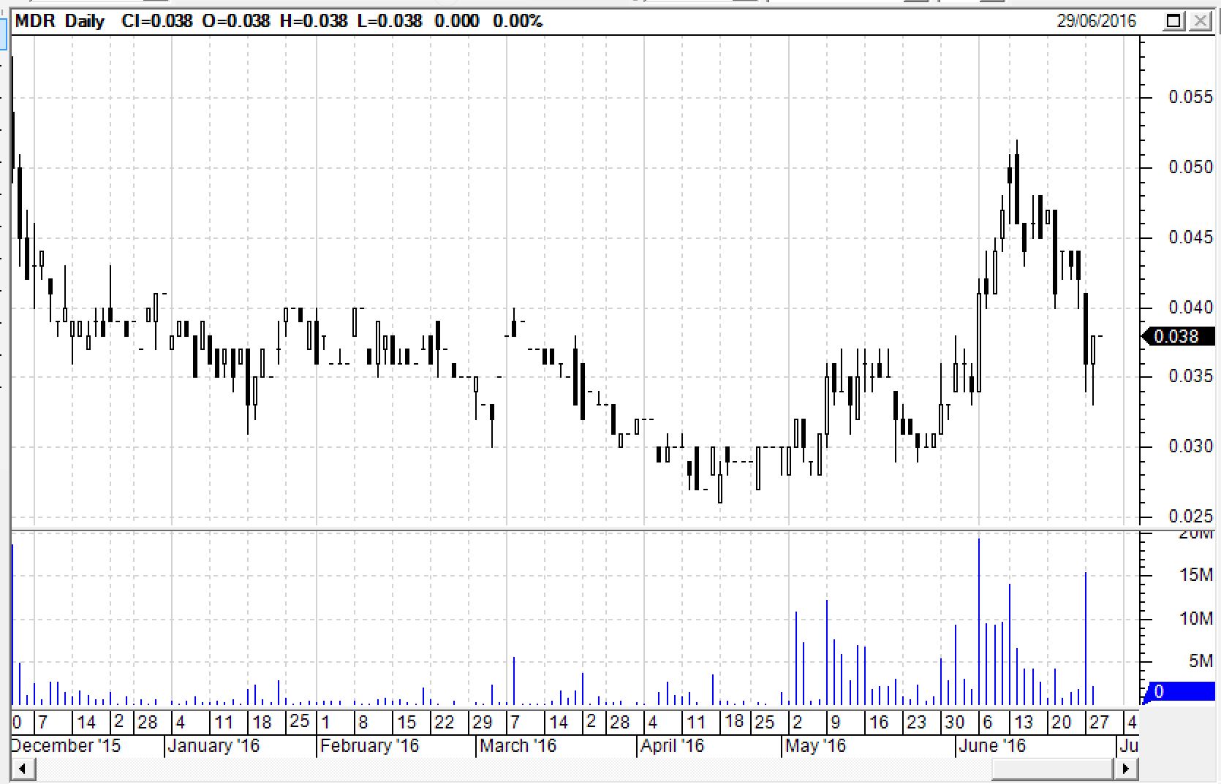Click the December '15 month label

pyautogui.click(x=66, y=746)
